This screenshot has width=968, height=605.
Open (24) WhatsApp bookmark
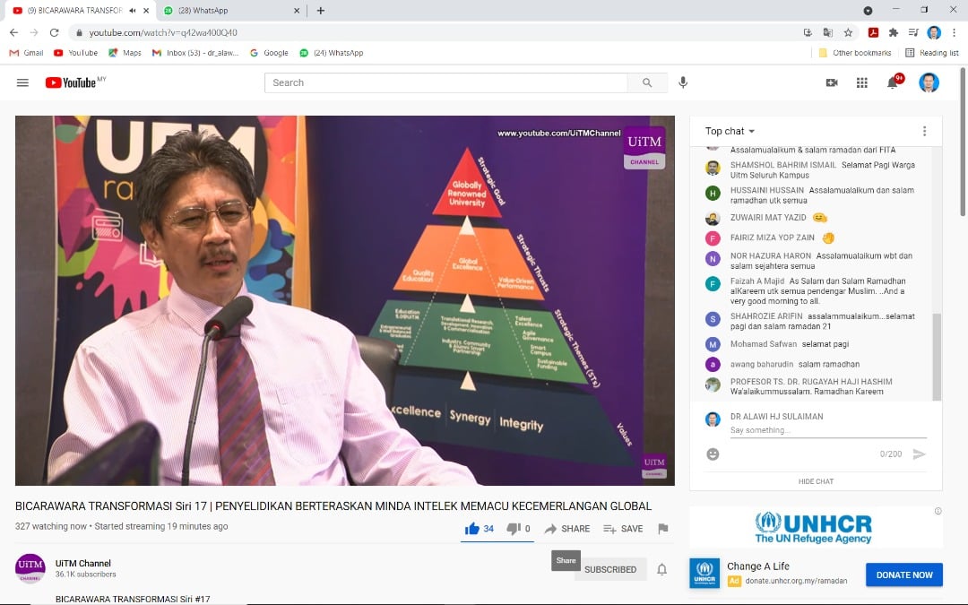tap(332, 53)
